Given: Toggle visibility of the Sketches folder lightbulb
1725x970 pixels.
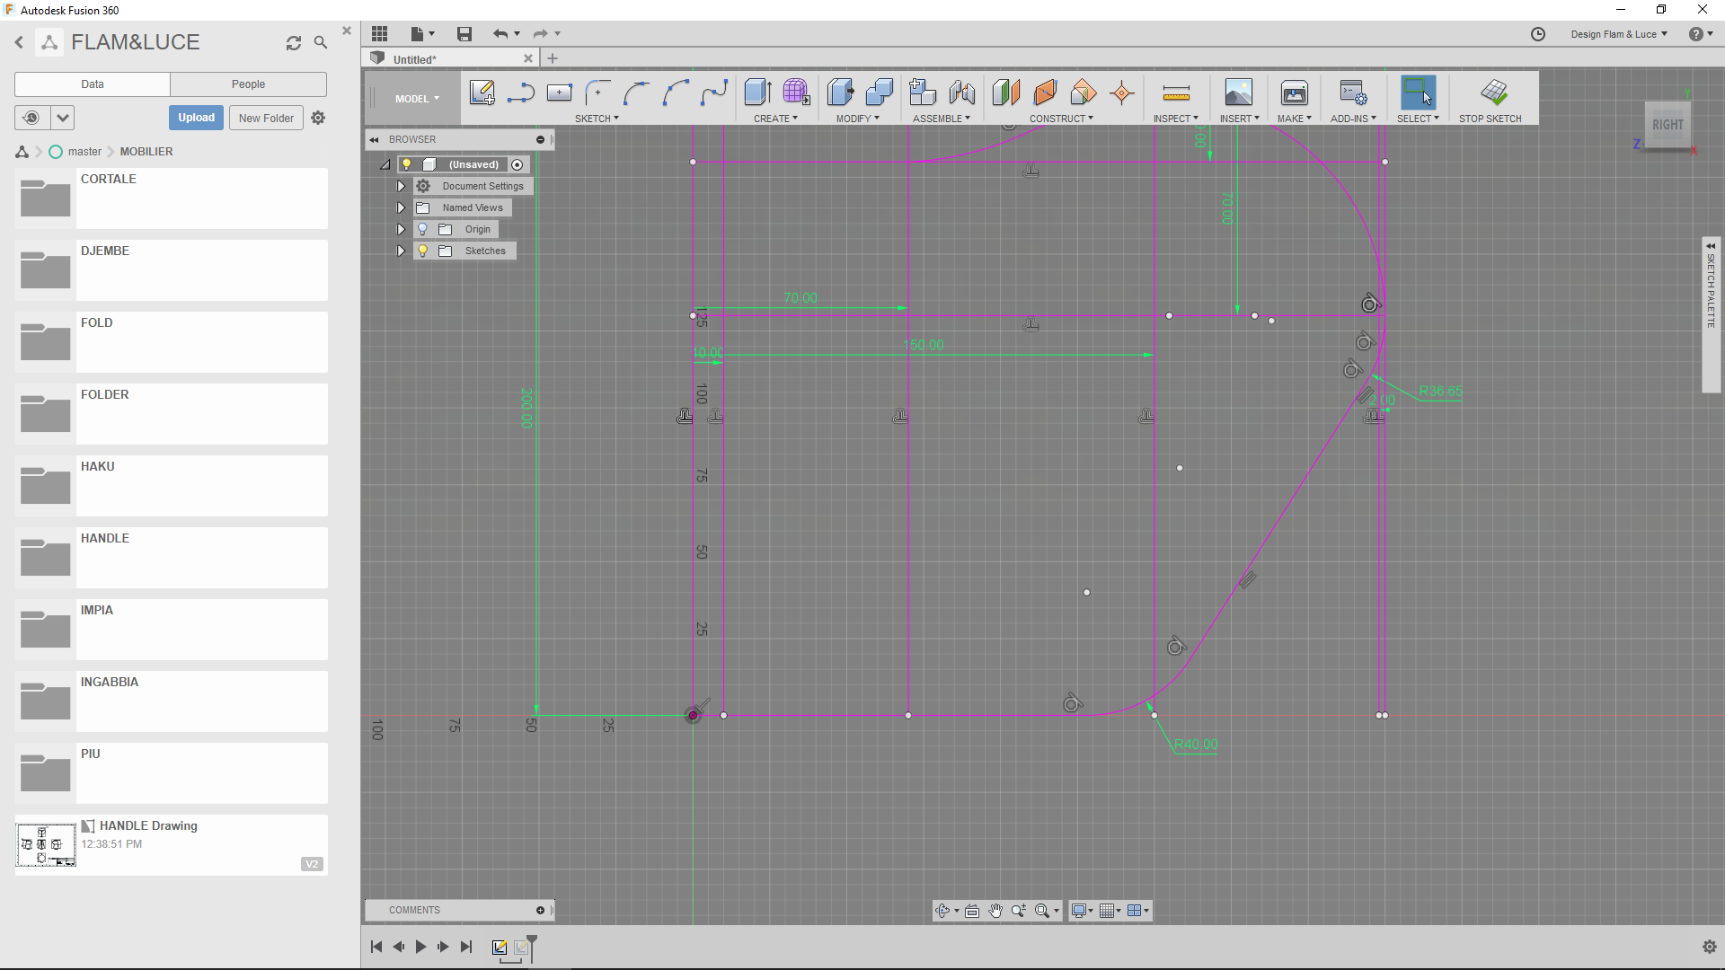Looking at the screenshot, I should [x=422, y=251].
